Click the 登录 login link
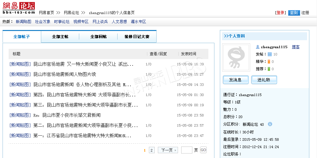This screenshot has height=158, width=317. [x=280, y=13]
